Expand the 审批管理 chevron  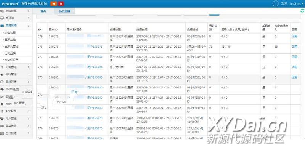point(29,82)
